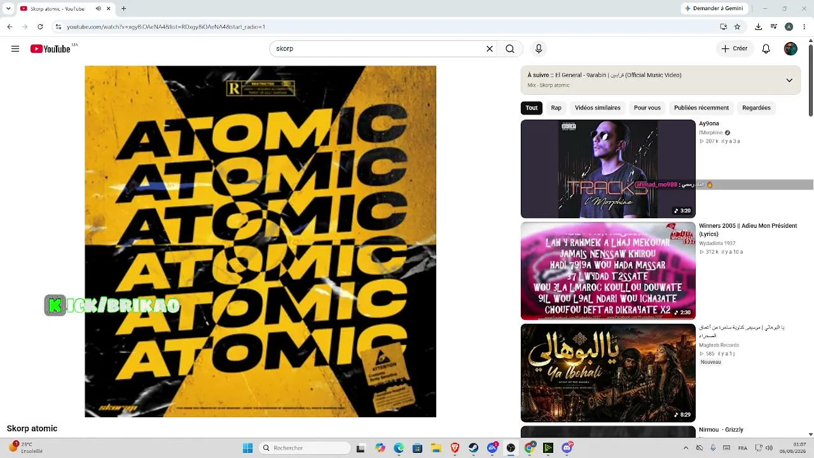The image size is (814, 458).
Task: Open Task View from the taskbar
Action: coord(361,448)
